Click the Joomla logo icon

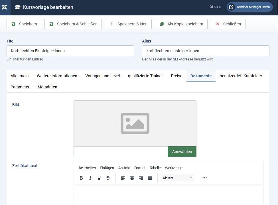coord(5,7)
